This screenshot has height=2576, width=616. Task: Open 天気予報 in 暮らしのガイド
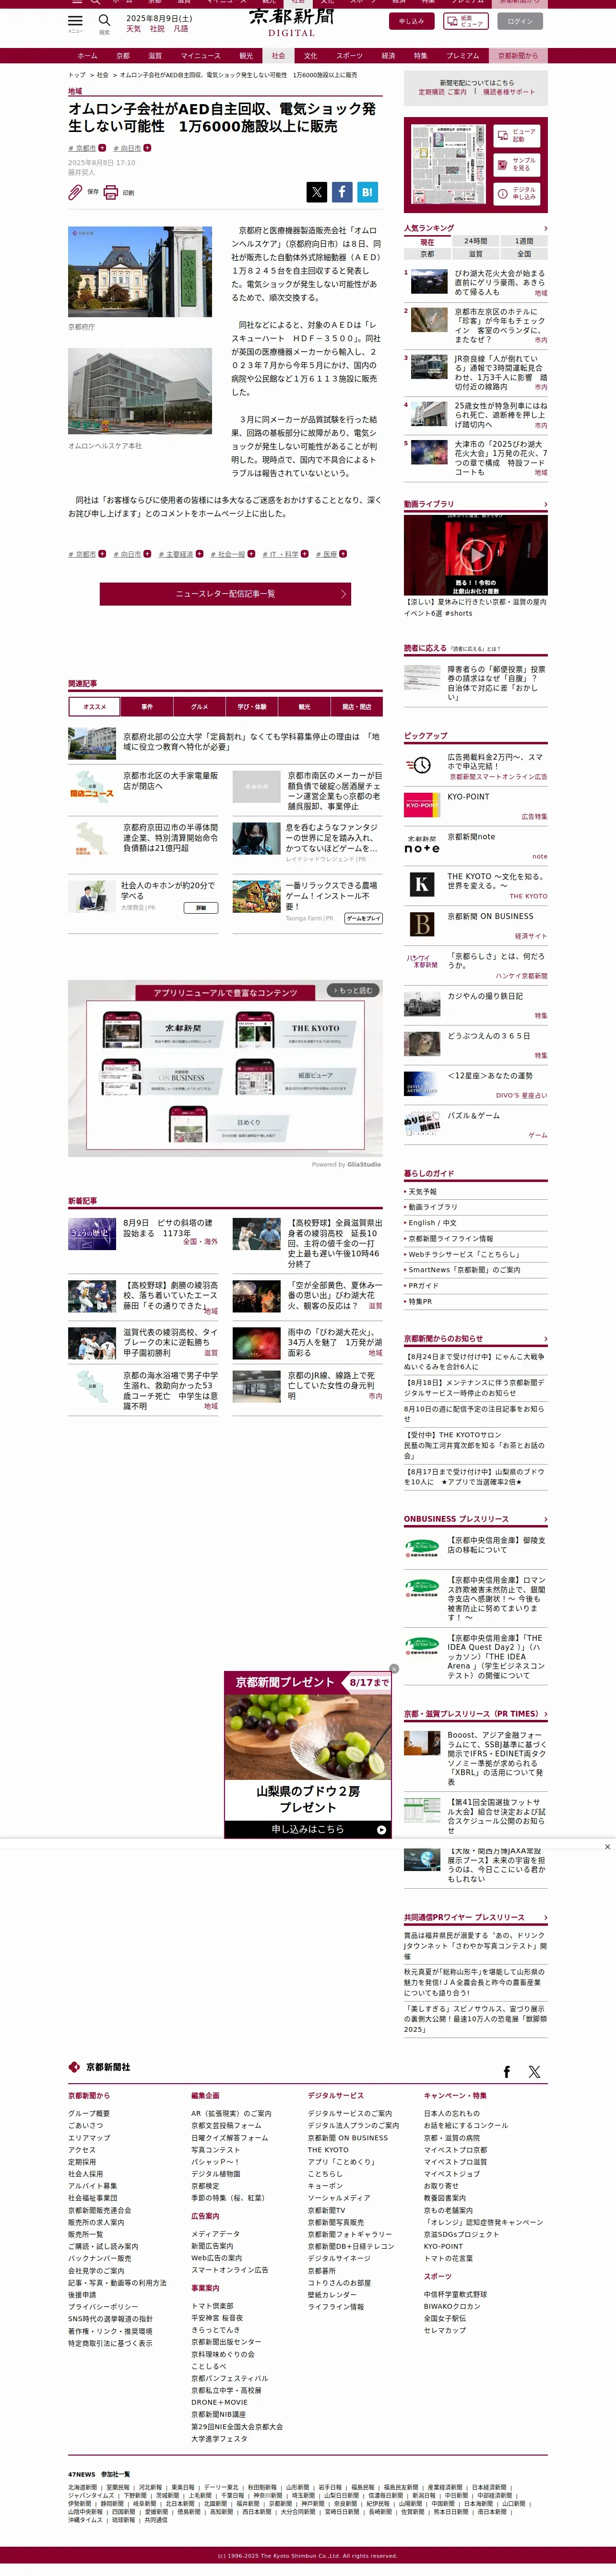422,1191
